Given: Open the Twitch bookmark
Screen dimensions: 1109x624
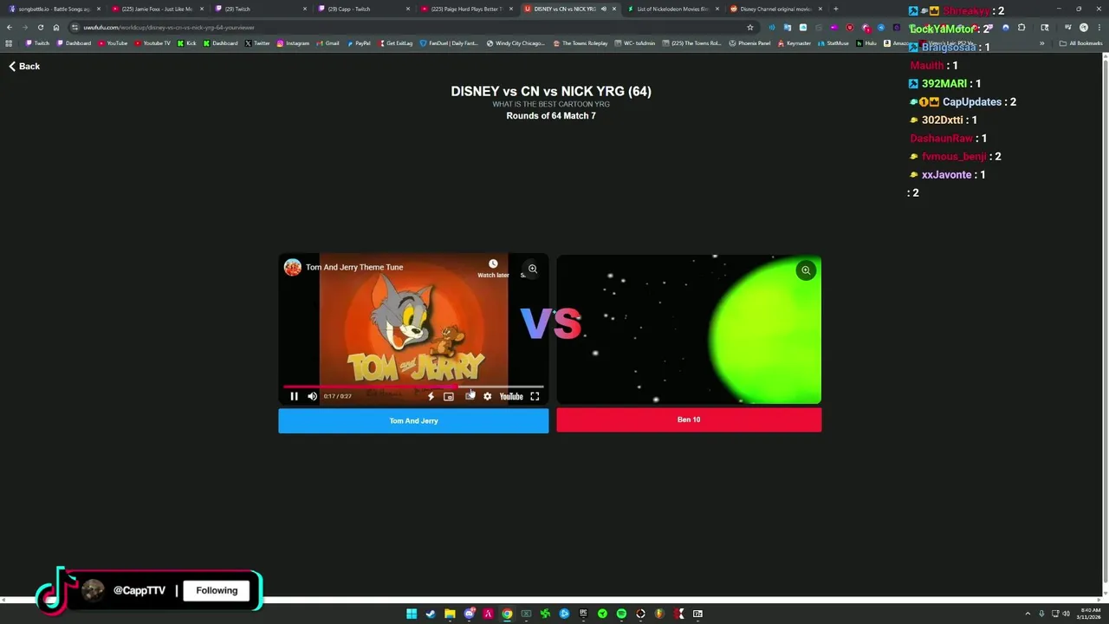Looking at the screenshot, I should (x=37, y=42).
